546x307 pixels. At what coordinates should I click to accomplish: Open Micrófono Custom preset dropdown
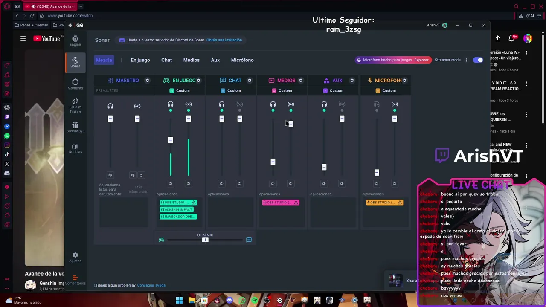click(x=386, y=90)
